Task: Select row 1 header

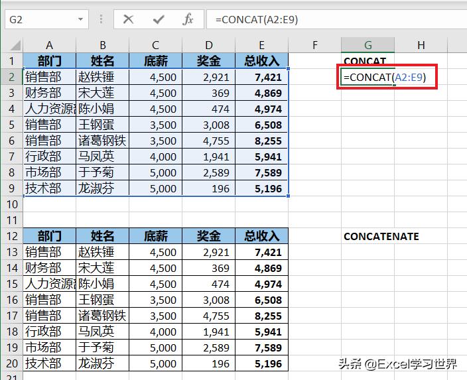Action: coord(11,61)
